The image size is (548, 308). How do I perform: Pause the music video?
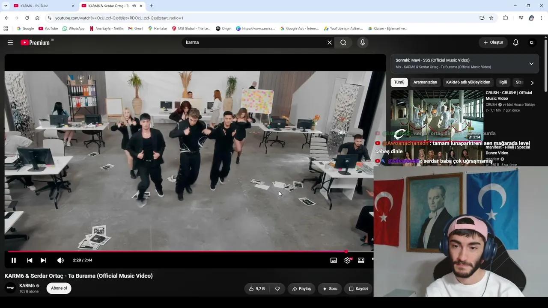tap(14, 260)
